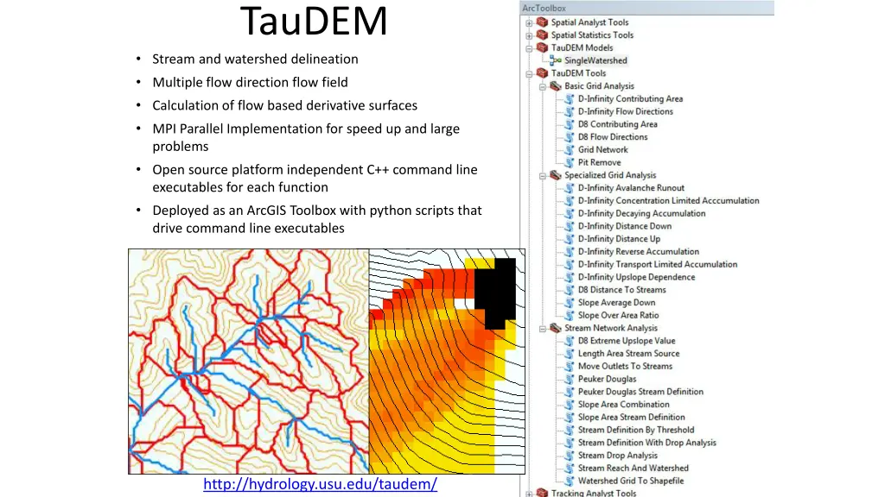
Task: Click the ArcToolbox panel title
Action: [x=544, y=8]
